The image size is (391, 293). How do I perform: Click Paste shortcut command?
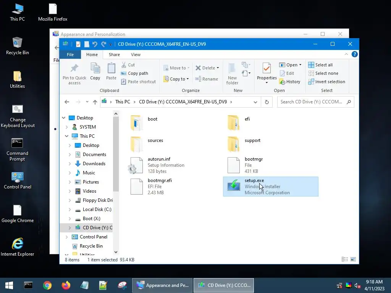point(138,82)
